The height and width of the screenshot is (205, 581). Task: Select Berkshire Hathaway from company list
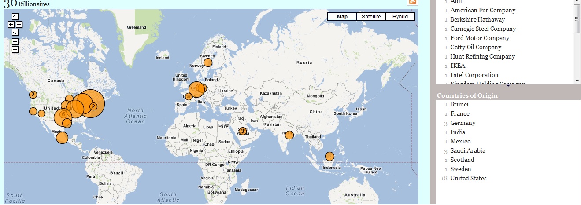point(477,19)
